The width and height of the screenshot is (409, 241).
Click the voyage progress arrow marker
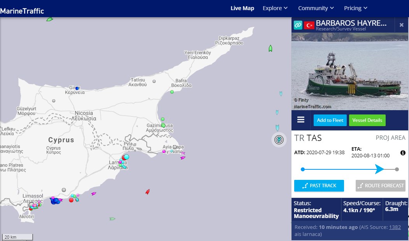(x=379, y=169)
